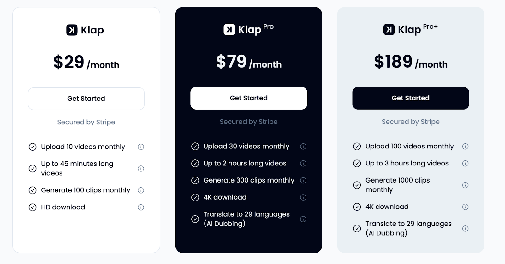Click info icon next to Up to 3 hours
This screenshot has height=264, width=505.
tap(465, 164)
